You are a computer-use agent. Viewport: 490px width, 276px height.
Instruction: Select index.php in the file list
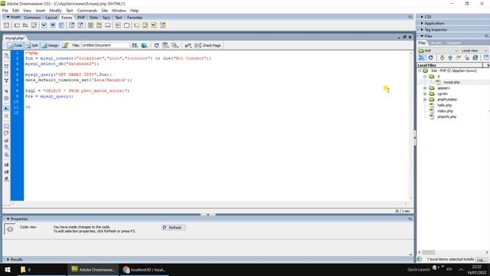446,111
